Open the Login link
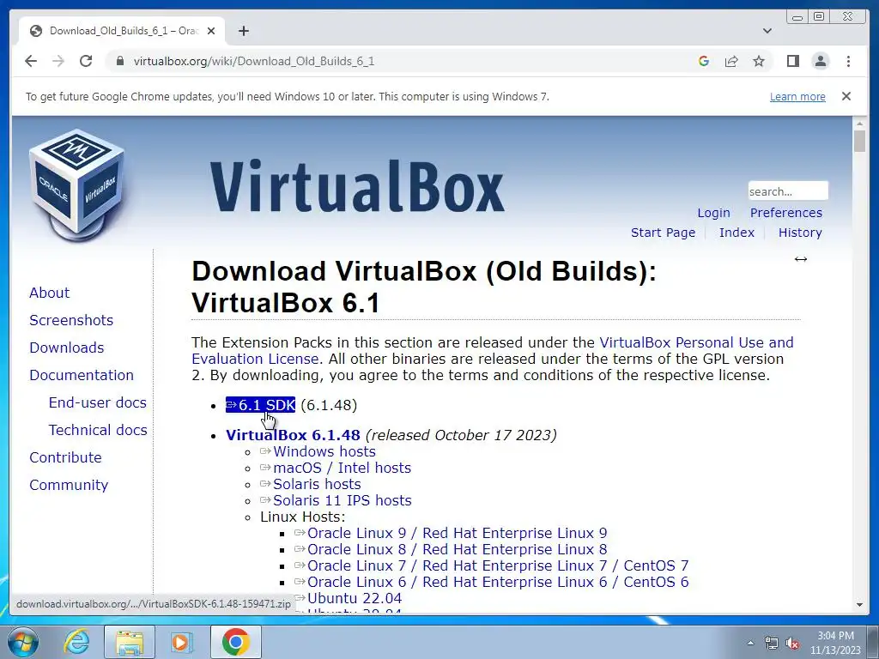879x659 pixels. (x=713, y=213)
